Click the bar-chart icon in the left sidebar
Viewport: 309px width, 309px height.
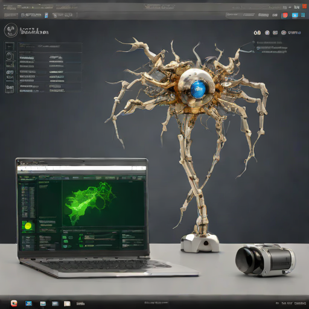coord(10,65)
